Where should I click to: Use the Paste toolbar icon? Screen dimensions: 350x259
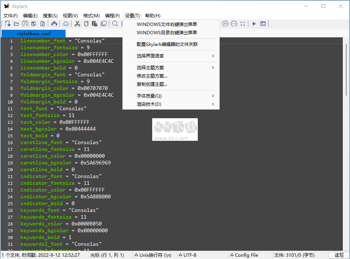click(95, 23)
